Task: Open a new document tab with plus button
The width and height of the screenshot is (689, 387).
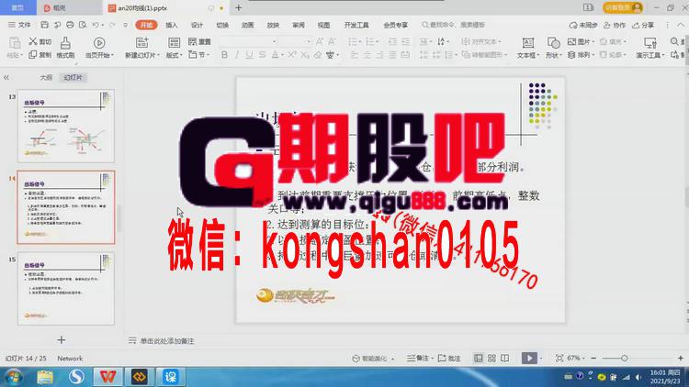Action: tap(239, 7)
